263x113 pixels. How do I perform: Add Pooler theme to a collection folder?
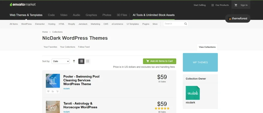tap(53, 91)
